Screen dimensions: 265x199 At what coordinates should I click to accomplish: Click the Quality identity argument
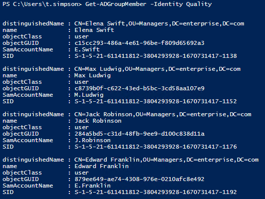(199, 4)
